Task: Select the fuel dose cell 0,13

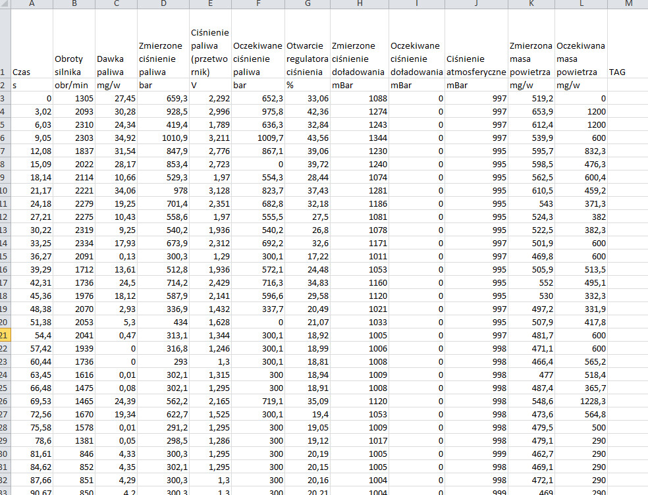Action: pos(116,256)
